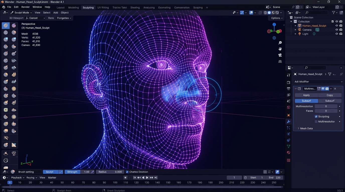345x192 pixels.
Task: Open the Adt Modifier dropdown
Action: pyautogui.click(x=318, y=81)
